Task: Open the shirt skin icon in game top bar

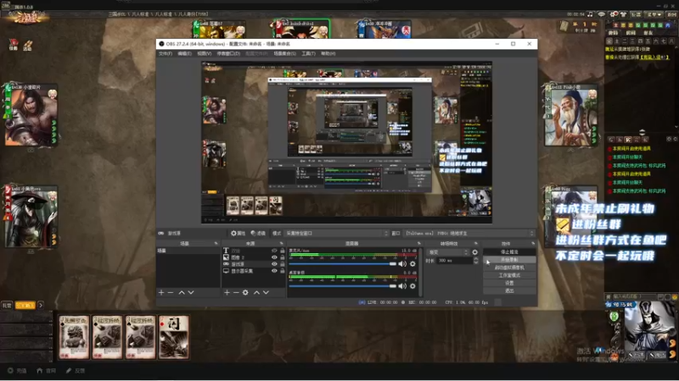Action: tap(624, 14)
